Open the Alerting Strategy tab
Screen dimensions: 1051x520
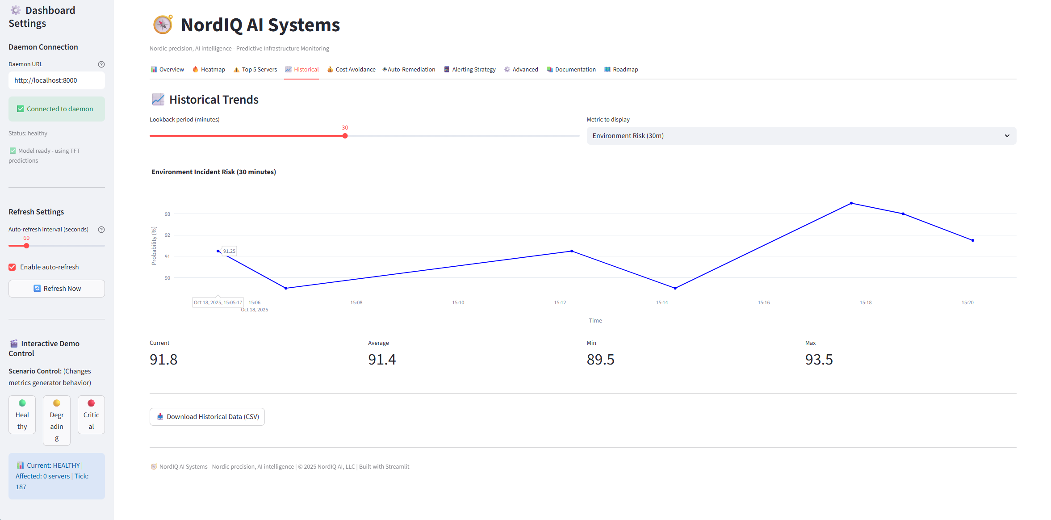[x=469, y=70]
